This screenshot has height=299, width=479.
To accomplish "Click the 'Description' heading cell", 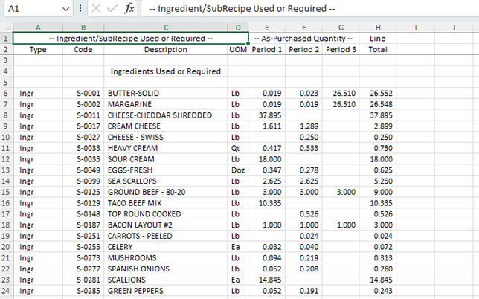I will pyautogui.click(x=166, y=50).
